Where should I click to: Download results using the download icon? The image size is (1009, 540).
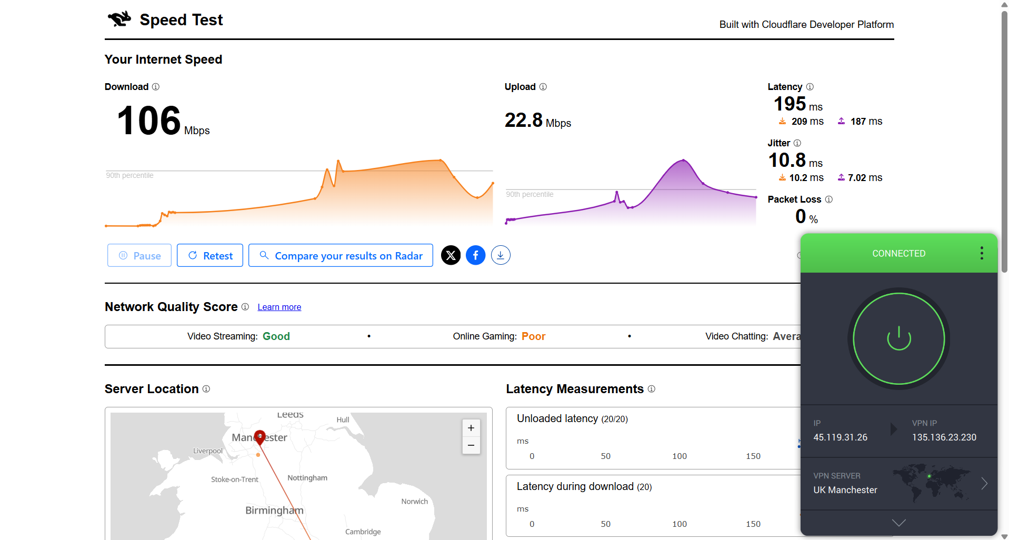click(501, 255)
